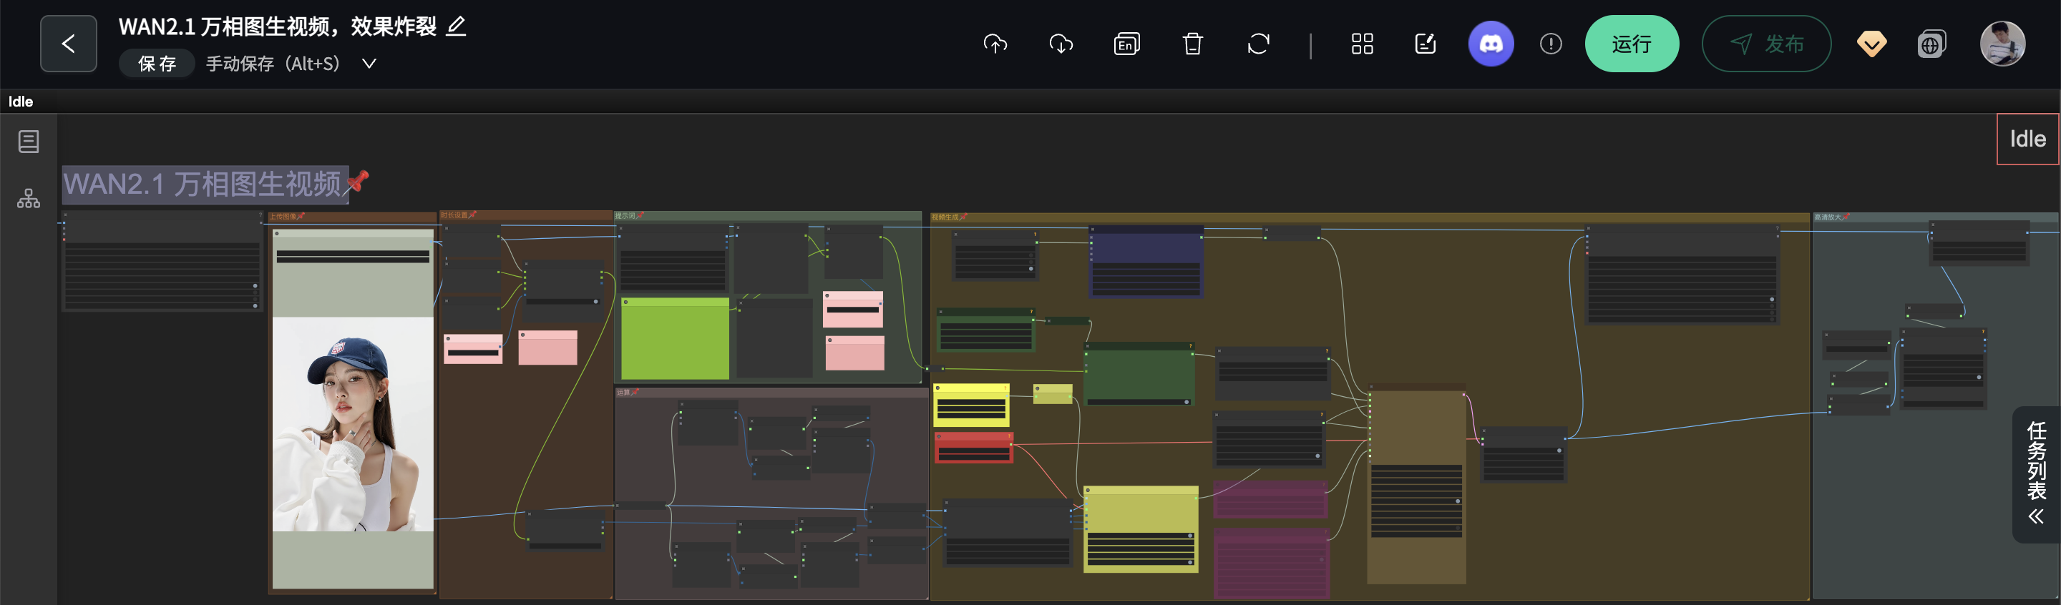Run the workflow with the 运行 button

pyautogui.click(x=1632, y=44)
